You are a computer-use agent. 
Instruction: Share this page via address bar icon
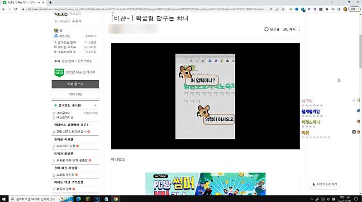pyautogui.click(x=277, y=9)
